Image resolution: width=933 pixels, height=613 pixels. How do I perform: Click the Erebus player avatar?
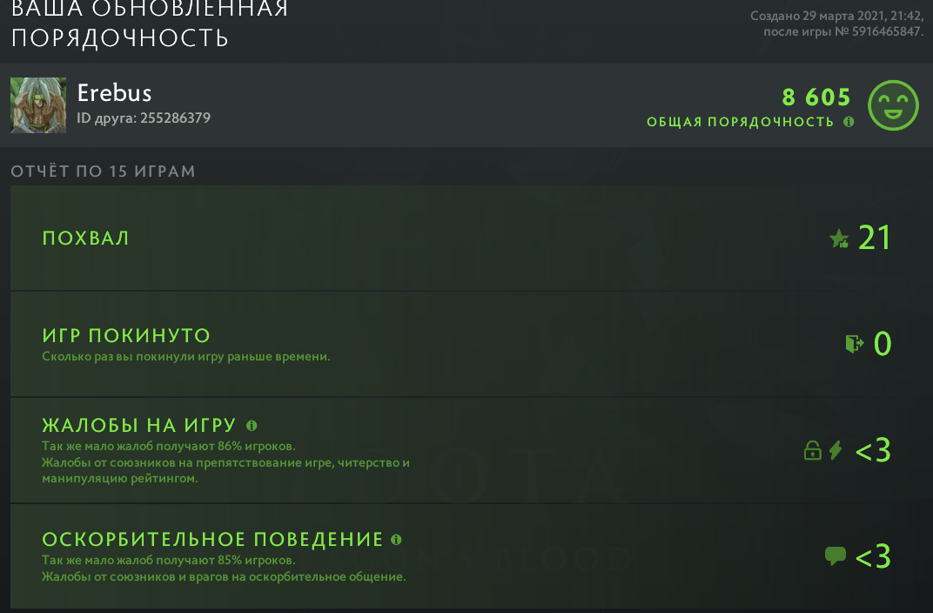pyautogui.click(x=37, y=104)
